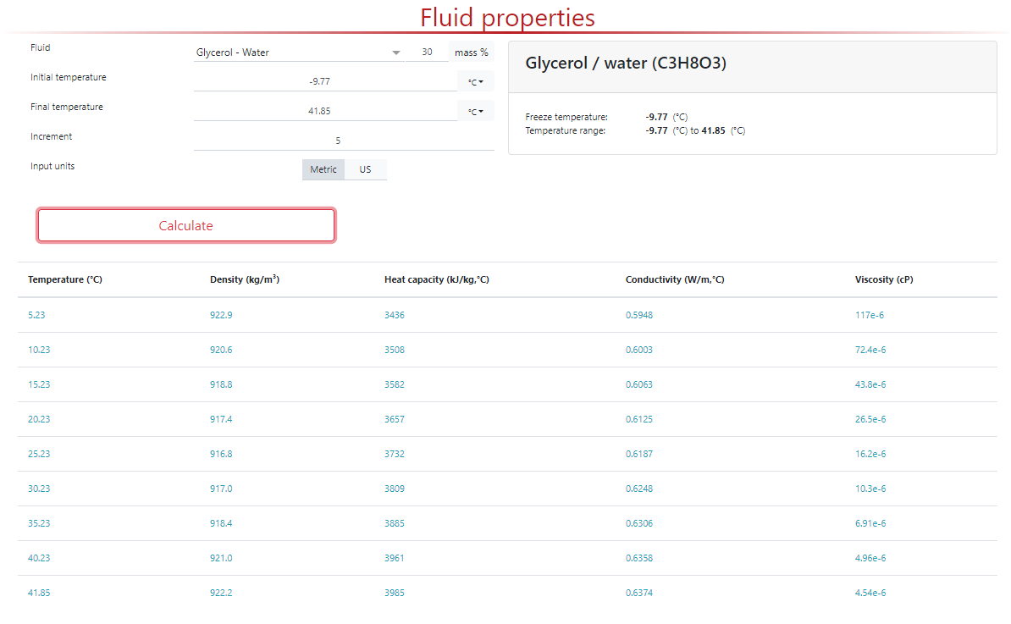Image resolution: width=1011 pixels, height=624 pixels.
Task: Click the Glycerol / water (C3H8O3) header
Action: [625, 63]
